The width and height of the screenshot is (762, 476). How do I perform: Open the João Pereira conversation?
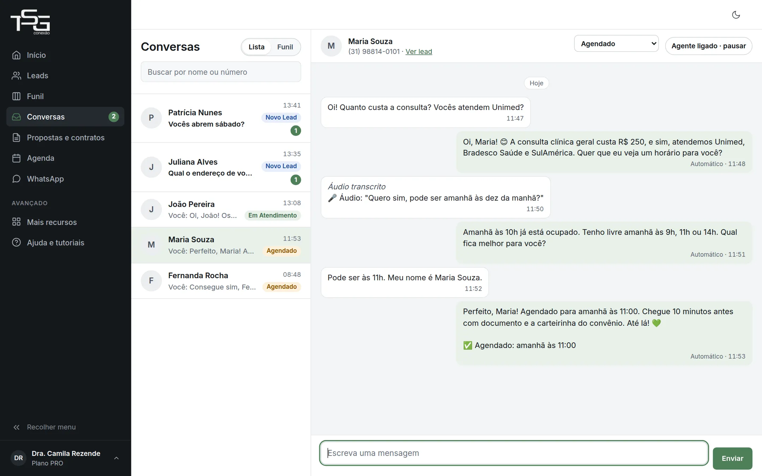(x=221, y=209)
